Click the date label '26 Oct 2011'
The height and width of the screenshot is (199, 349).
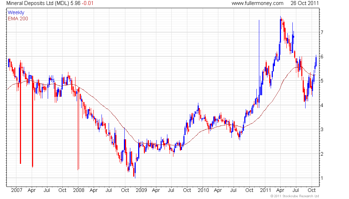(304, 3)
